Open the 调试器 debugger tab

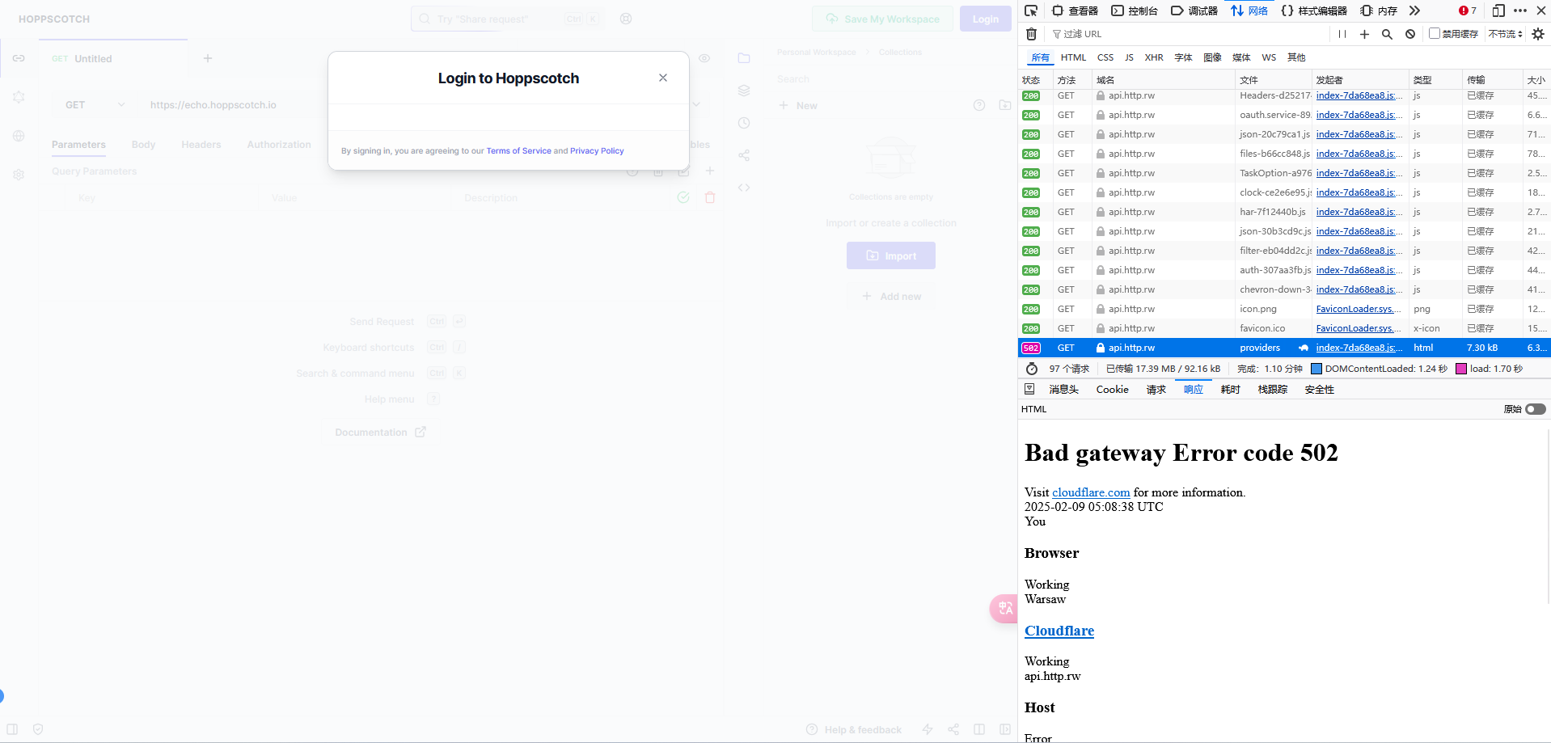pos(1194,11)
